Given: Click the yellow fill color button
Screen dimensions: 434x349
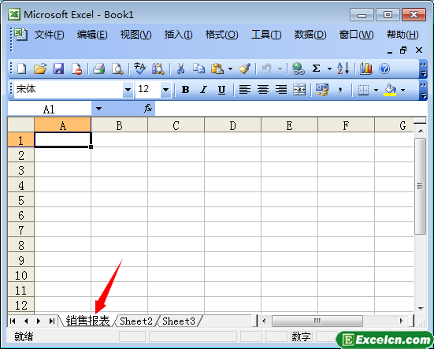Looking at the screenshot, I should tap(390, 90).
